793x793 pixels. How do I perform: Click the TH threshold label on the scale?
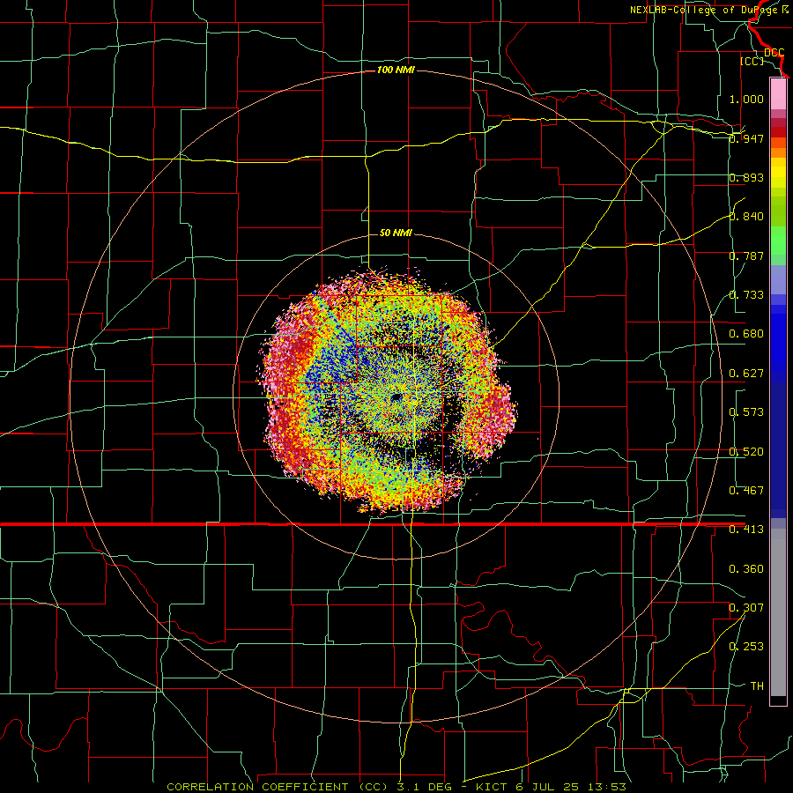point(757,686)
